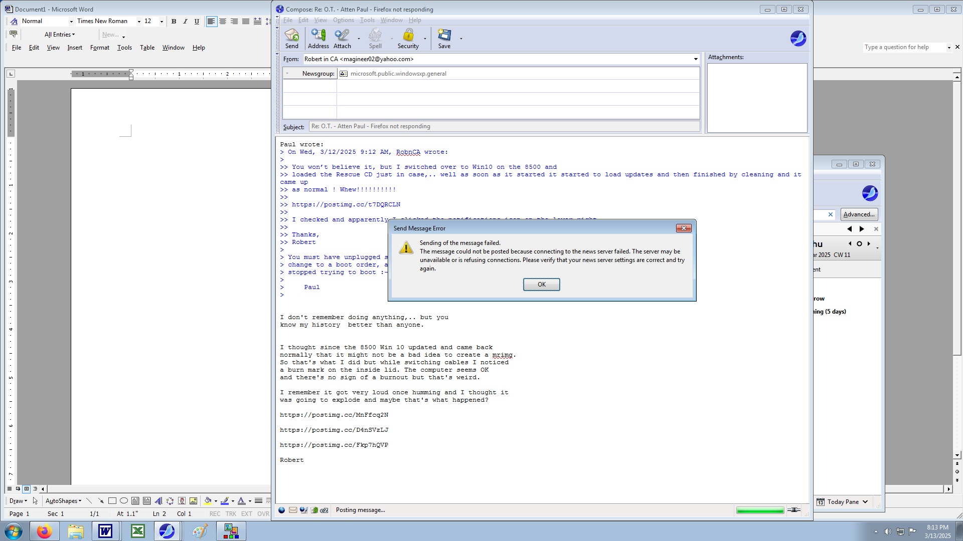Open the Format menu in Word

[99, 48]
